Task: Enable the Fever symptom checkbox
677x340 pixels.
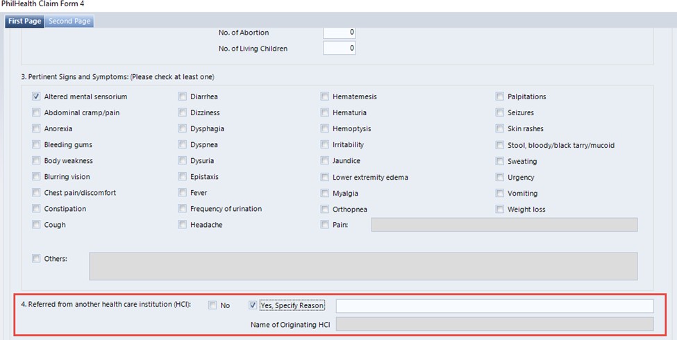Action: [183, 193]
